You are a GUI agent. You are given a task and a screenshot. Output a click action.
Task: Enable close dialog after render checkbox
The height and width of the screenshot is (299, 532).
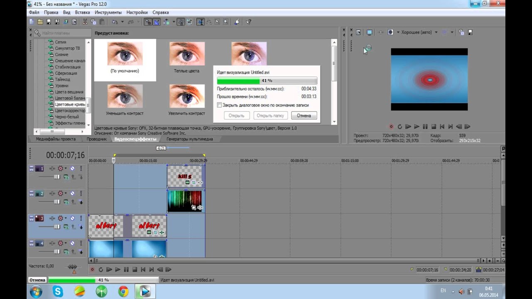point(219,105)
